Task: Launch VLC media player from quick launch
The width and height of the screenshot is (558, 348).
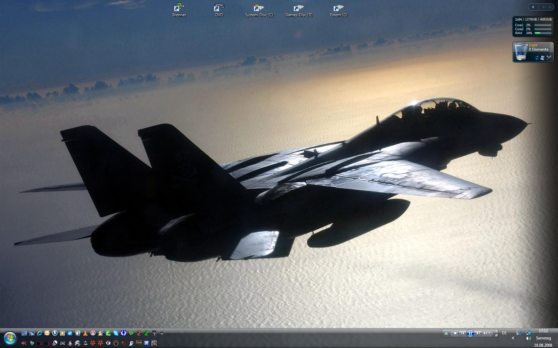Action: 85,333
